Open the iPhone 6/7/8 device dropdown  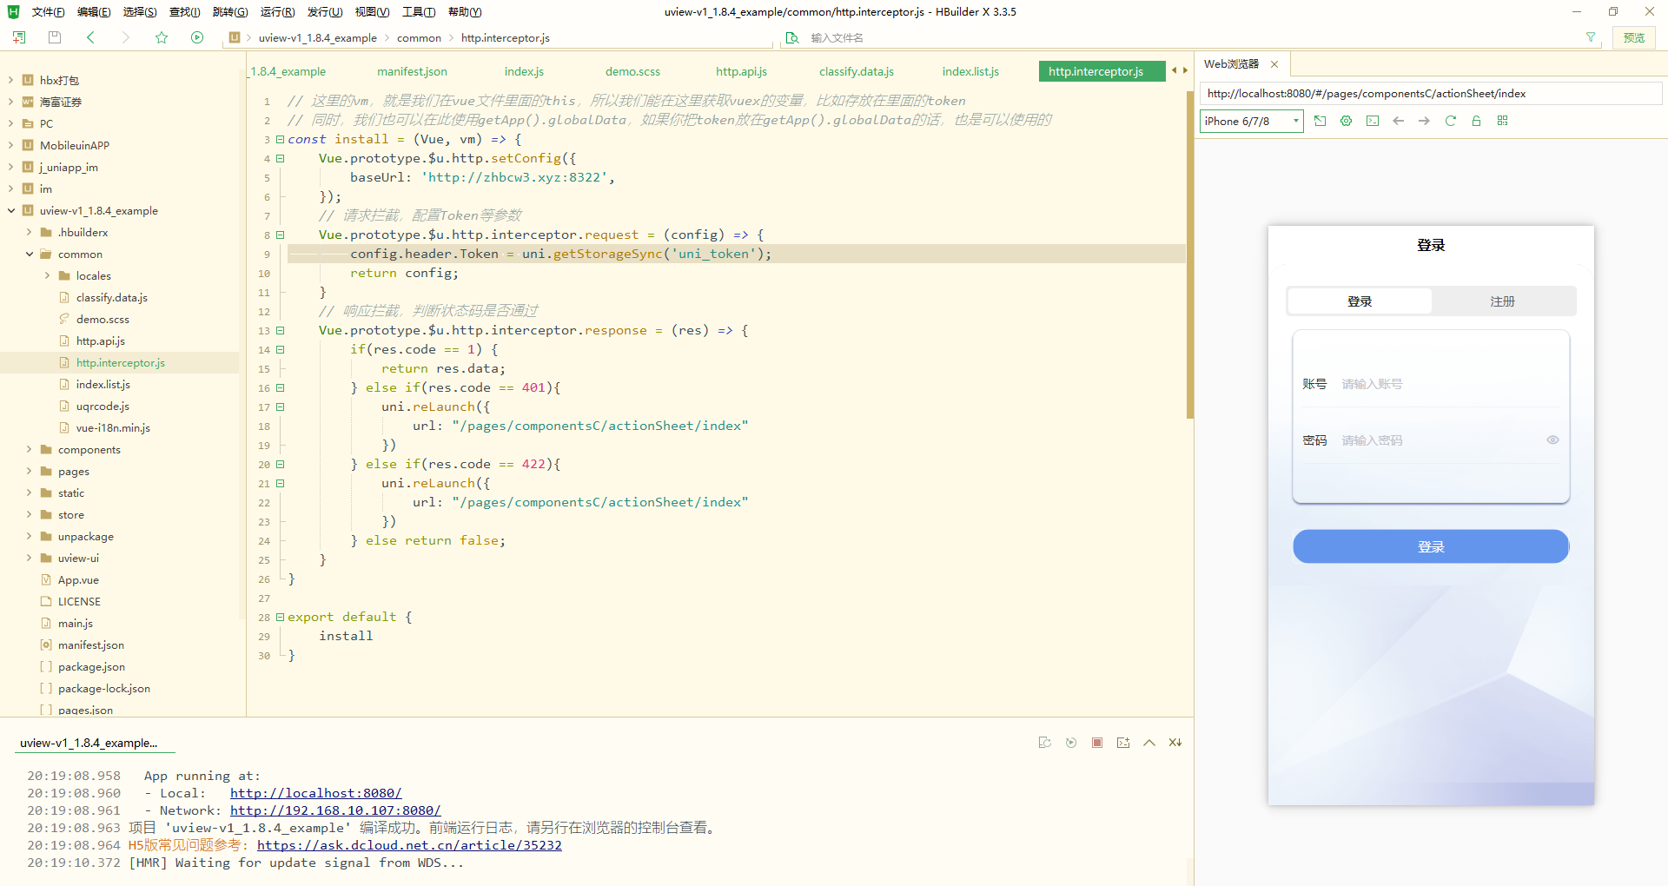click(x=1251, y=121)
